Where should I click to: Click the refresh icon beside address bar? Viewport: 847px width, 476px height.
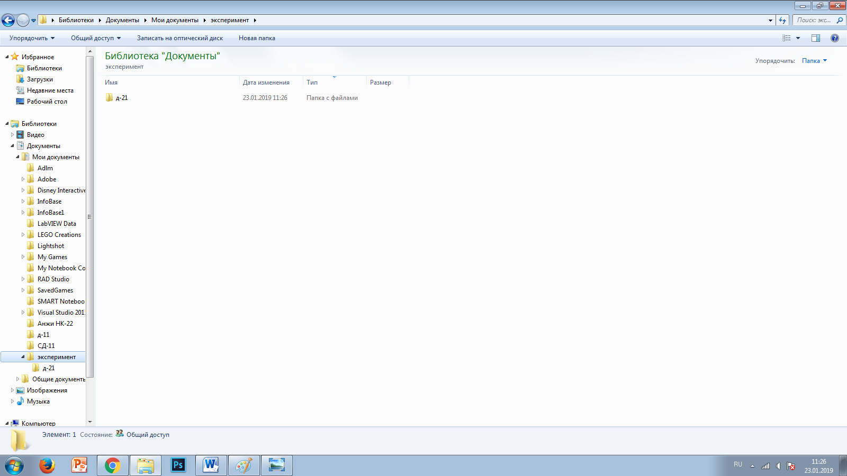pos(782,20)
